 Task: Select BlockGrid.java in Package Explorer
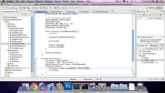(16, 55)
